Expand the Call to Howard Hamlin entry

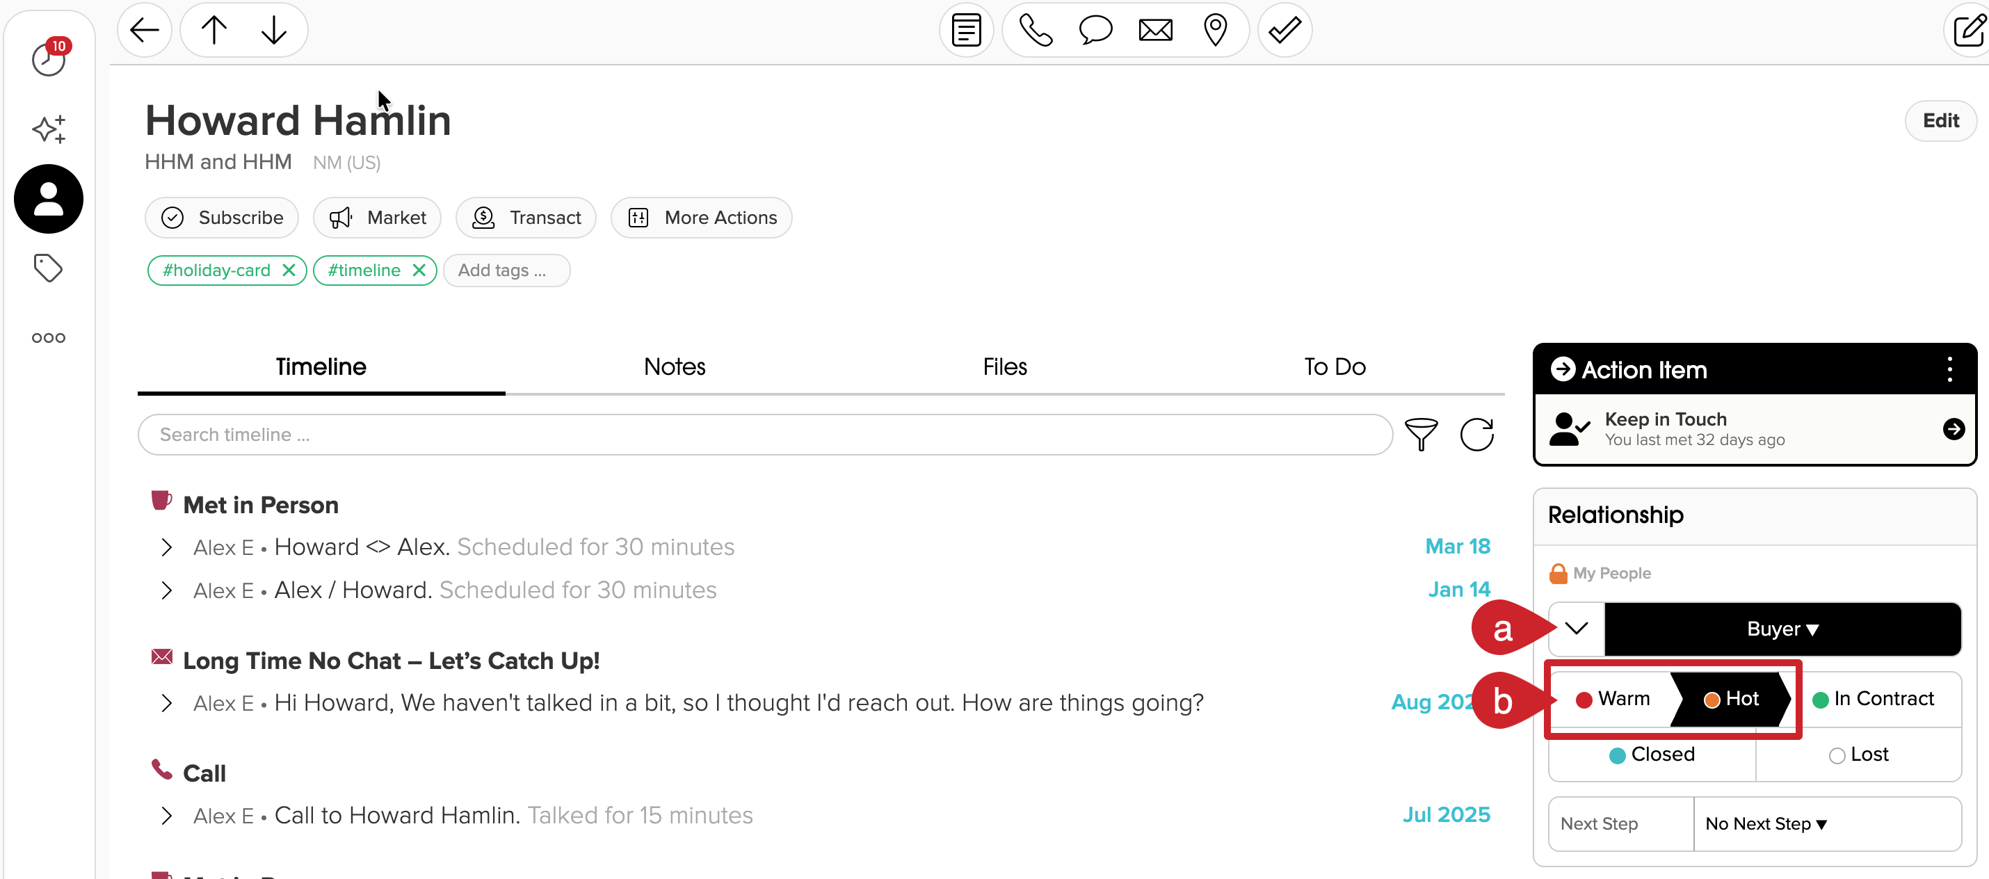[x=166, y=816]
